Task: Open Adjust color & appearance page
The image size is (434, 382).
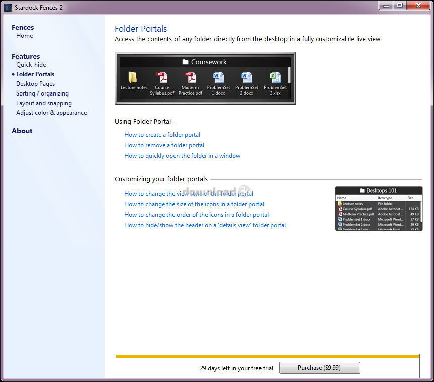Action: (51, 113)
